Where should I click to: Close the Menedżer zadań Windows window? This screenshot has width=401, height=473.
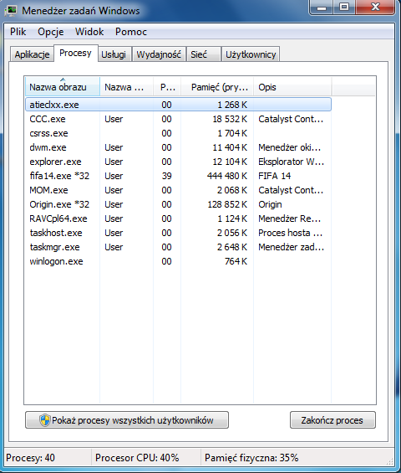375,8
